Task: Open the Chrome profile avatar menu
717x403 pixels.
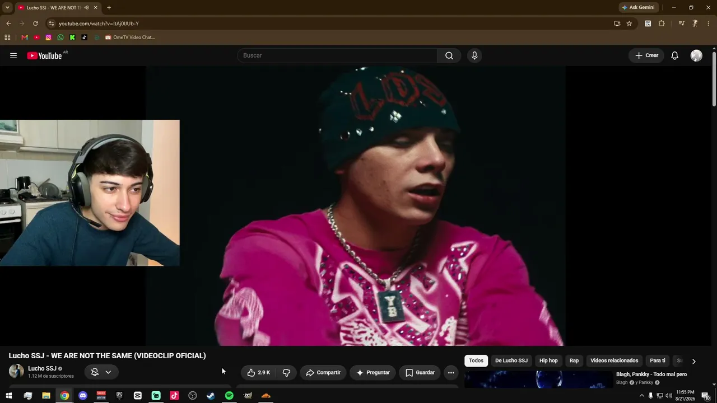Action: pos(695,24)
